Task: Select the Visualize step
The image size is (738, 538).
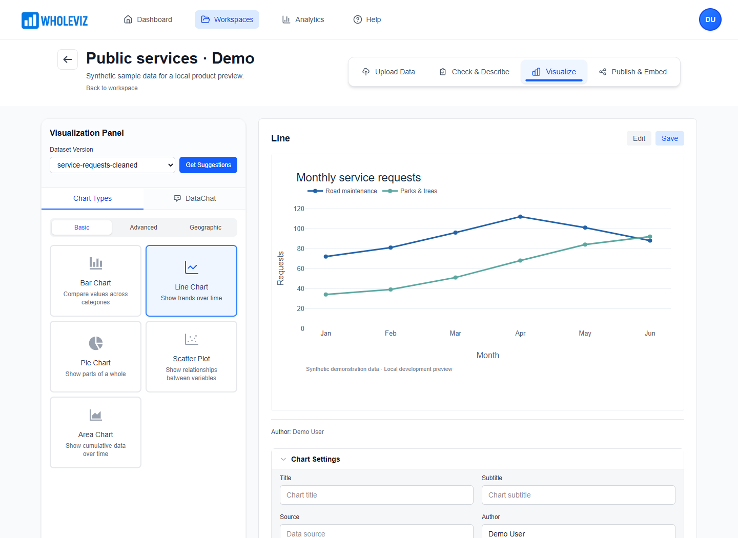Action: click(x=554, y=72)
